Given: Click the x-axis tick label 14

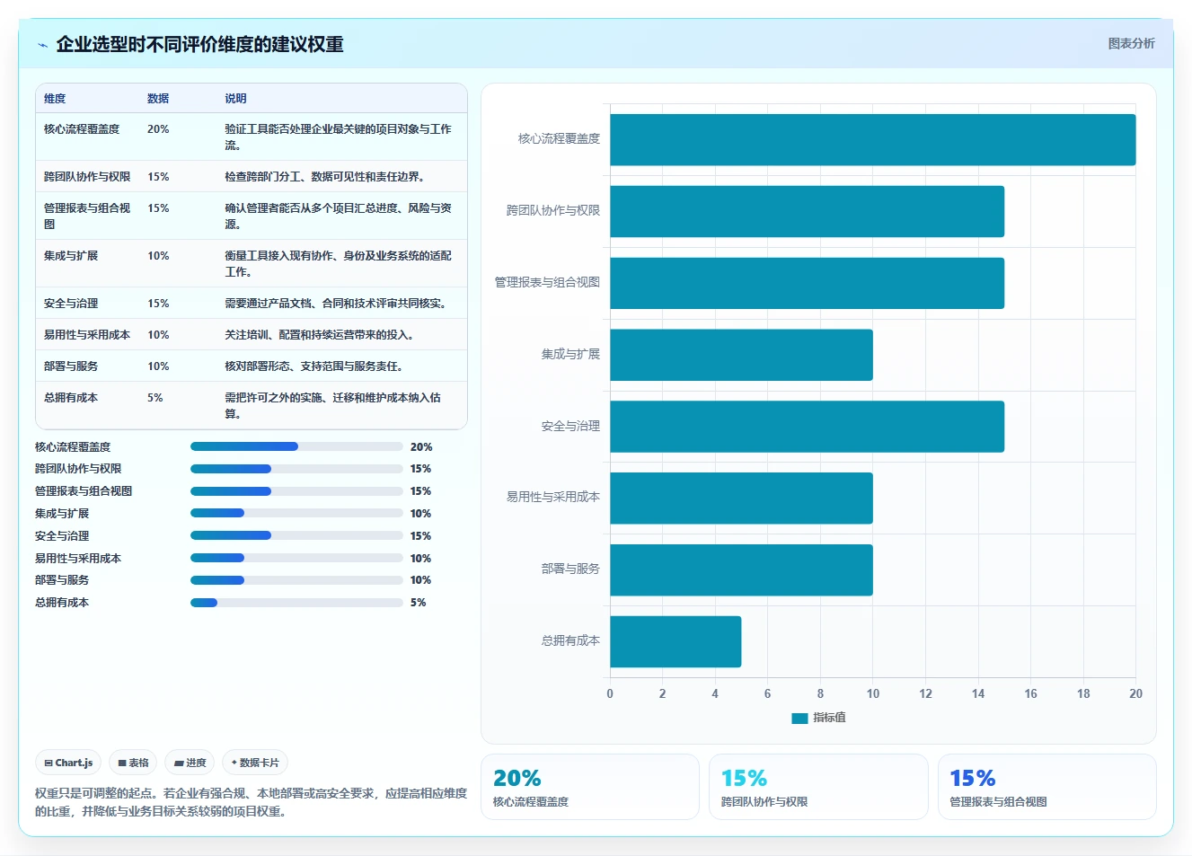Looking at the screenshot, I should click(x=978, y=693).
